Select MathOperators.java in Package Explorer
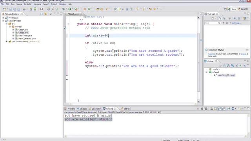This screenshot has width=251, height=141. 27,38
